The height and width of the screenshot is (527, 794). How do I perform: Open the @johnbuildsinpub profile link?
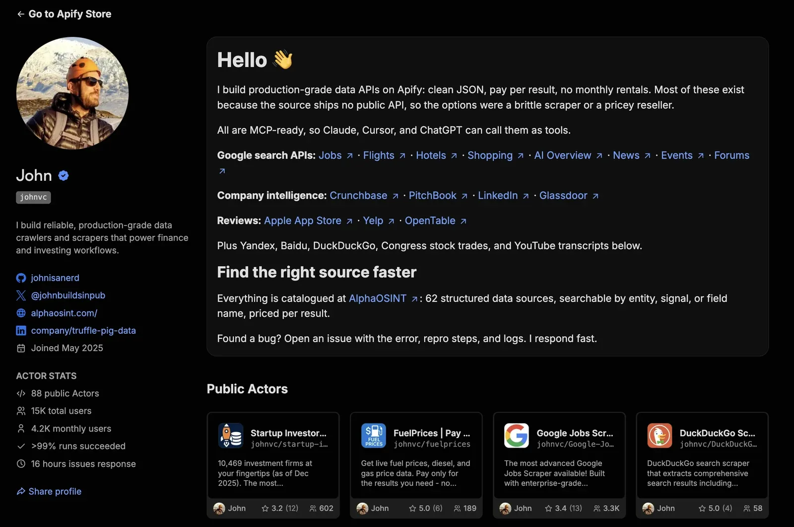click(x=68, y=296)
